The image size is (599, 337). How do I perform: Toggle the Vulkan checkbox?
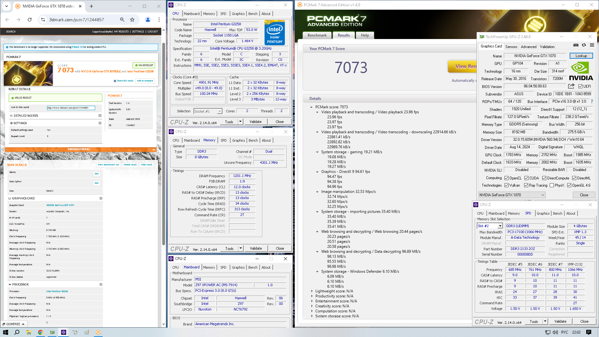507,185
